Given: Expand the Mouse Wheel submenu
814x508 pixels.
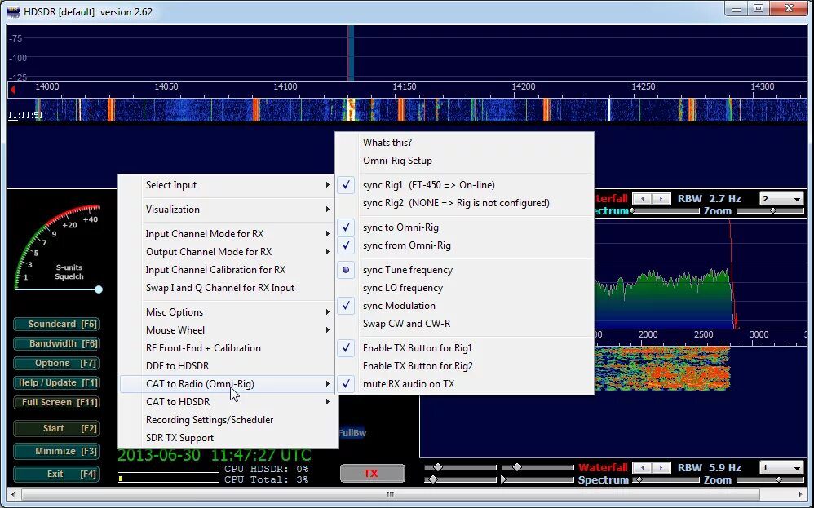Looking at the screenshot, I should [x=228, y=330].
